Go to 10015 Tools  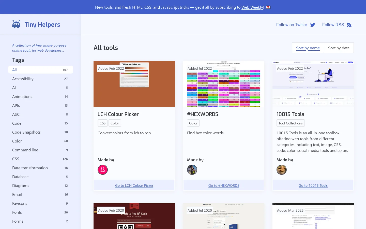[313, 185]
